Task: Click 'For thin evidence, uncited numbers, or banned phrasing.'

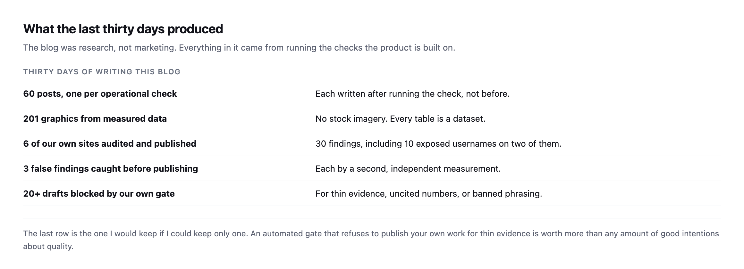Action: 429,194
